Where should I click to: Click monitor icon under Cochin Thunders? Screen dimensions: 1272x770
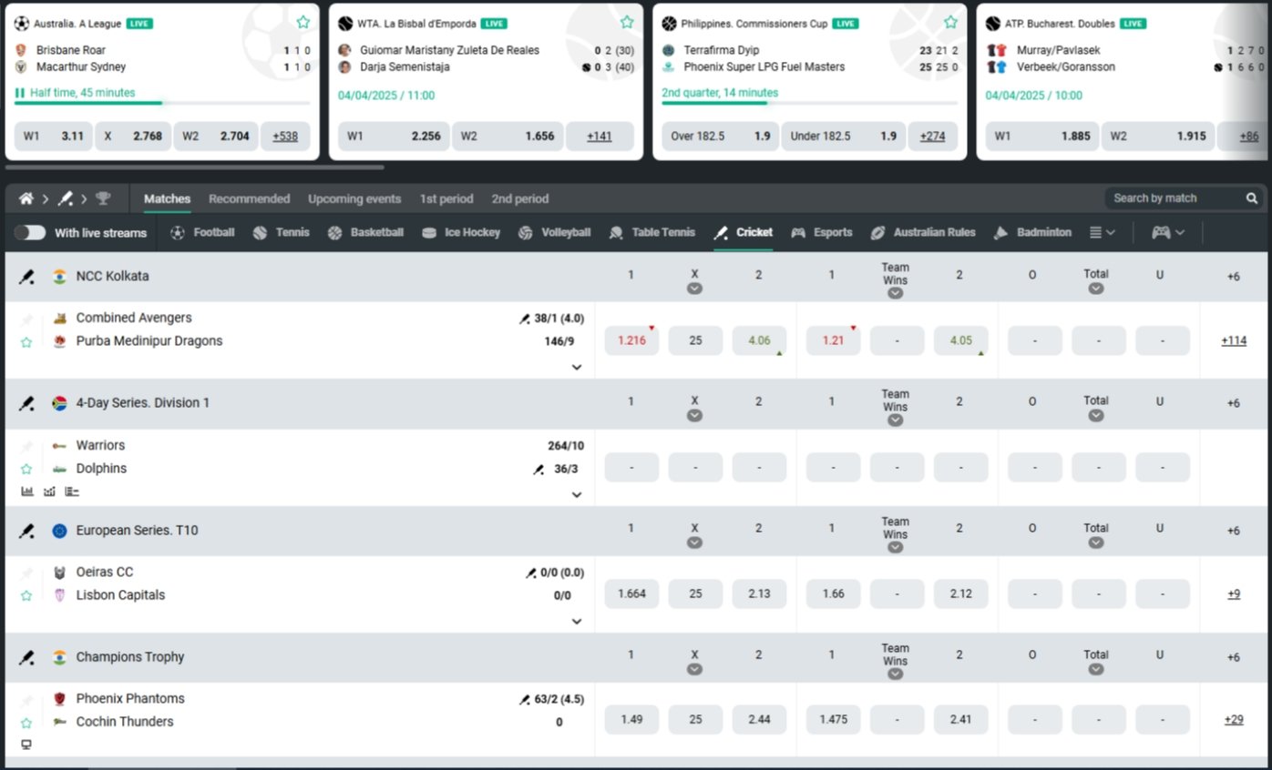26,745
